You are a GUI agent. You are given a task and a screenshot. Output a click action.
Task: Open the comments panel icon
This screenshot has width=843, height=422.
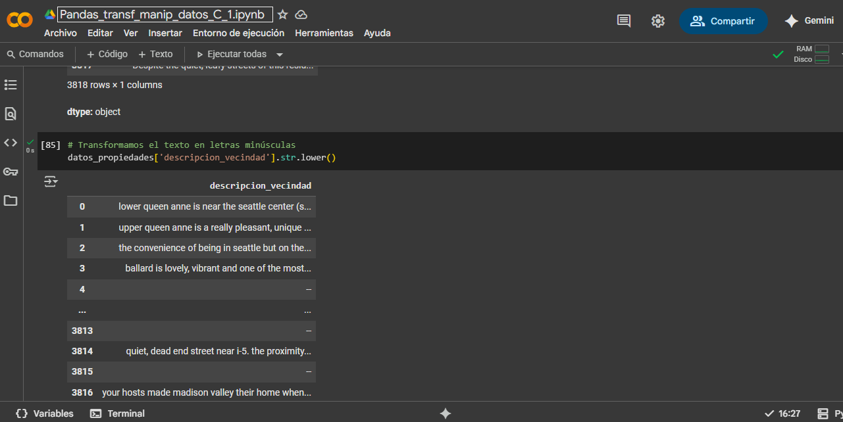pos(624,21)
